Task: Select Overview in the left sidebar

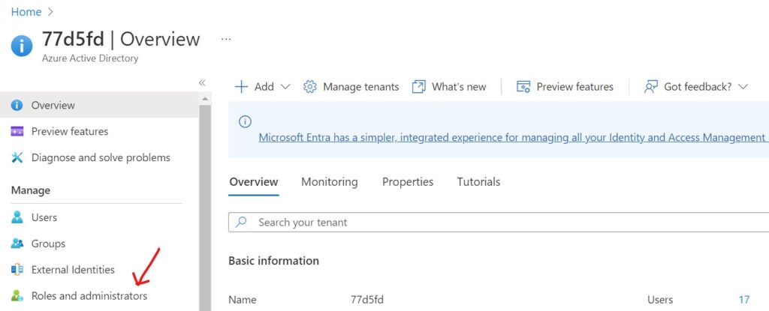Action: point(99,105)
